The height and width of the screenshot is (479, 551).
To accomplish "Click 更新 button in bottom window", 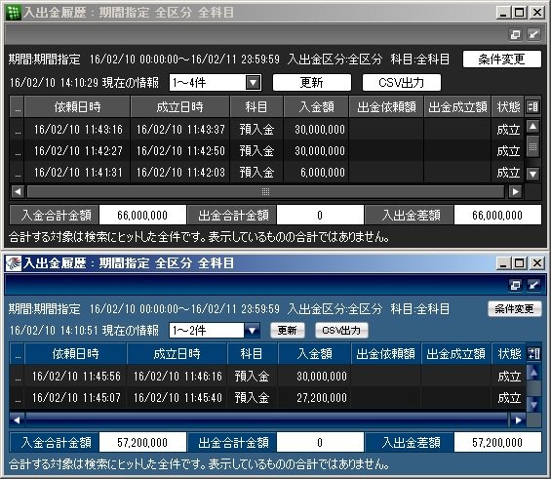I will (287, 331).
